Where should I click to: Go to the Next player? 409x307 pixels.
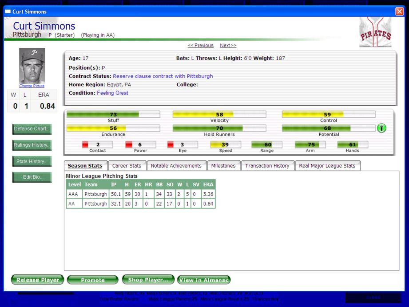[x=228, y=45]
